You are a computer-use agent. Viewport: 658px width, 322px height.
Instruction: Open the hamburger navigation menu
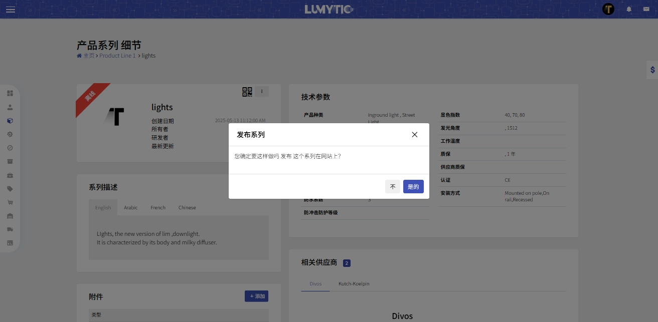[10, 9]
